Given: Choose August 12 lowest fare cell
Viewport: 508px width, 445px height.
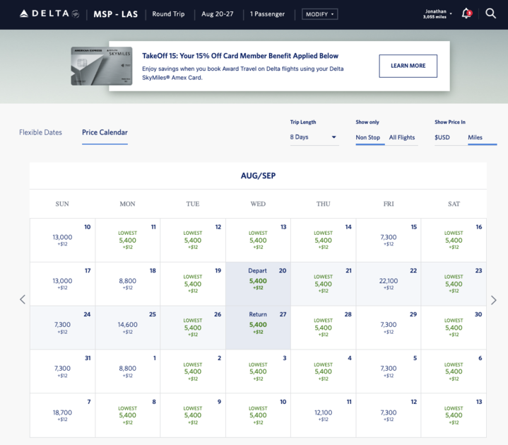Looking at the screenshot, I should tap(193, 240).
